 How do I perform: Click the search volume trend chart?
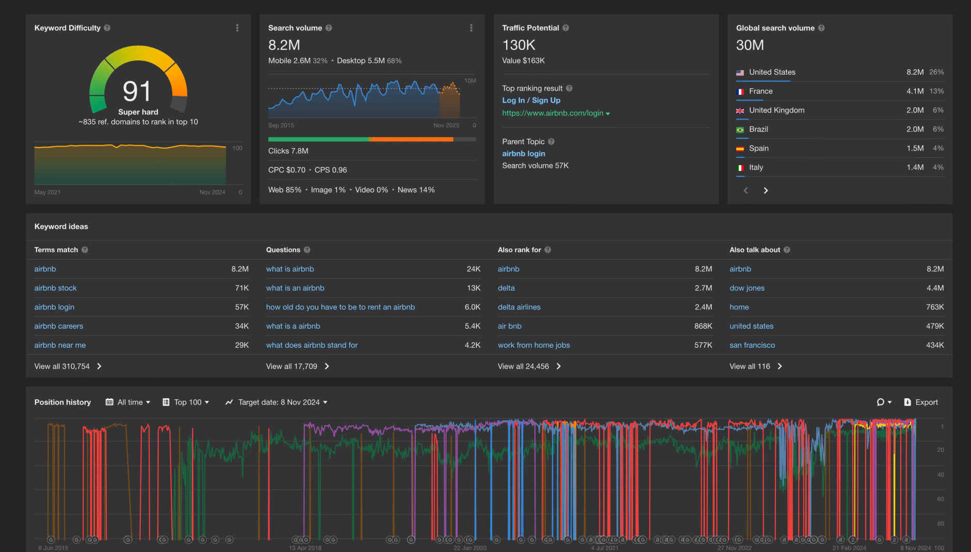pyautogui.click(x=364, y=98)
